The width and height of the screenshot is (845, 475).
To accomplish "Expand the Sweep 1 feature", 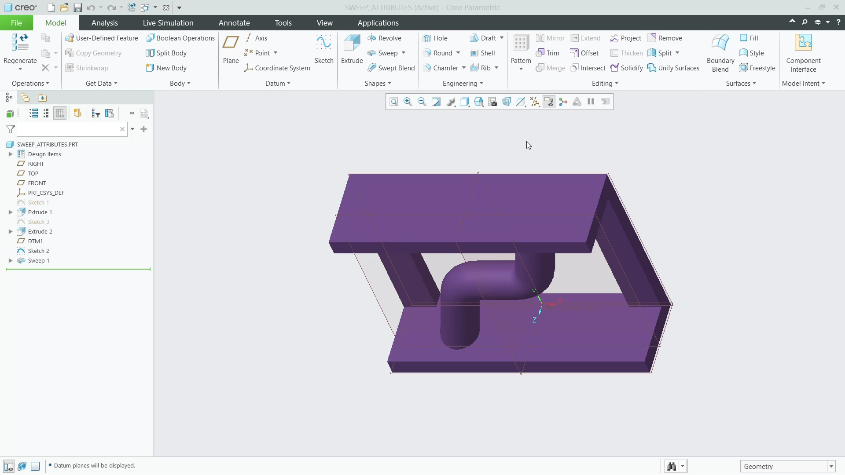I will (x=11, y=260).
